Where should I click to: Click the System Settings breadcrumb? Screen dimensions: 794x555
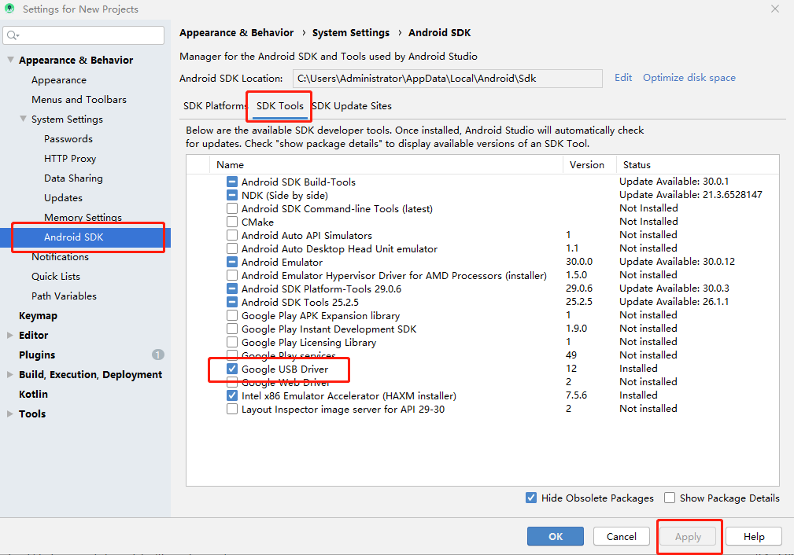[x=351, y=33]
